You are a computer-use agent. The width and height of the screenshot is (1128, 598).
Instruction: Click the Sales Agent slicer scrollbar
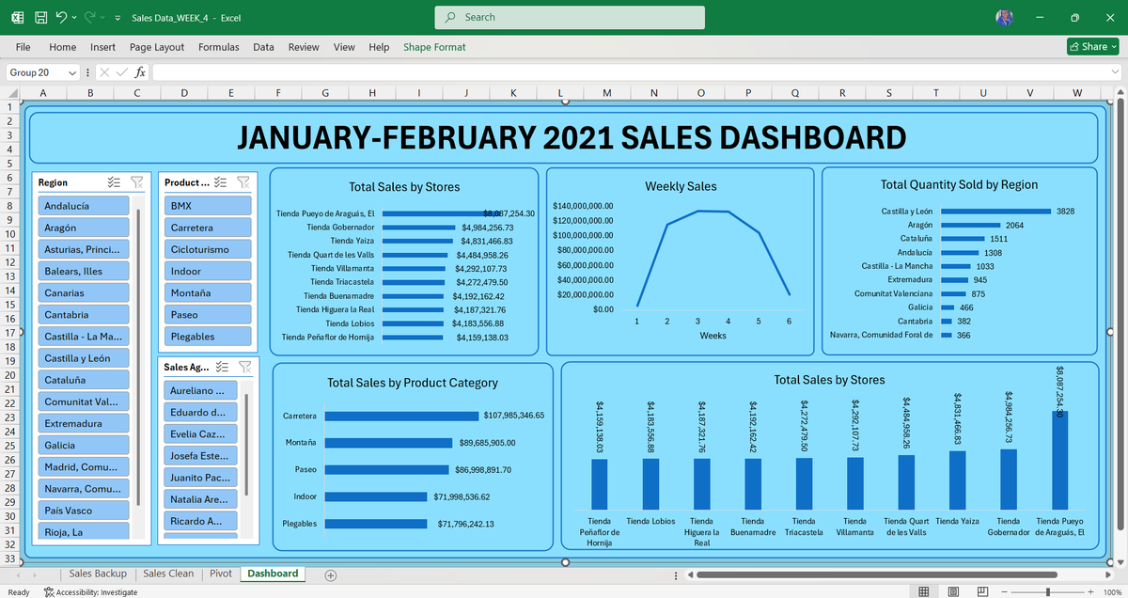246,444
